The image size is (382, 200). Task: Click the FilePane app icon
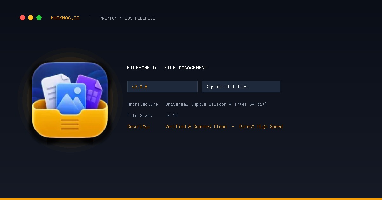click(x=70, y=100)
